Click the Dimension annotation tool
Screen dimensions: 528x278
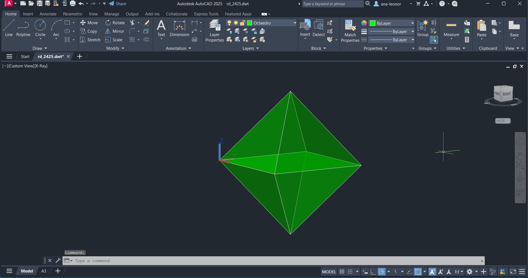[179, 29]
